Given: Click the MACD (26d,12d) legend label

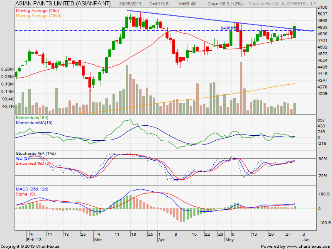Looking at the screenshot, I should click(x=32, y=189).
